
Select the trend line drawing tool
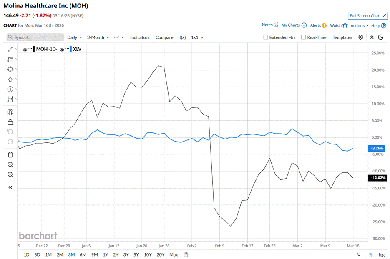[10, 49]
